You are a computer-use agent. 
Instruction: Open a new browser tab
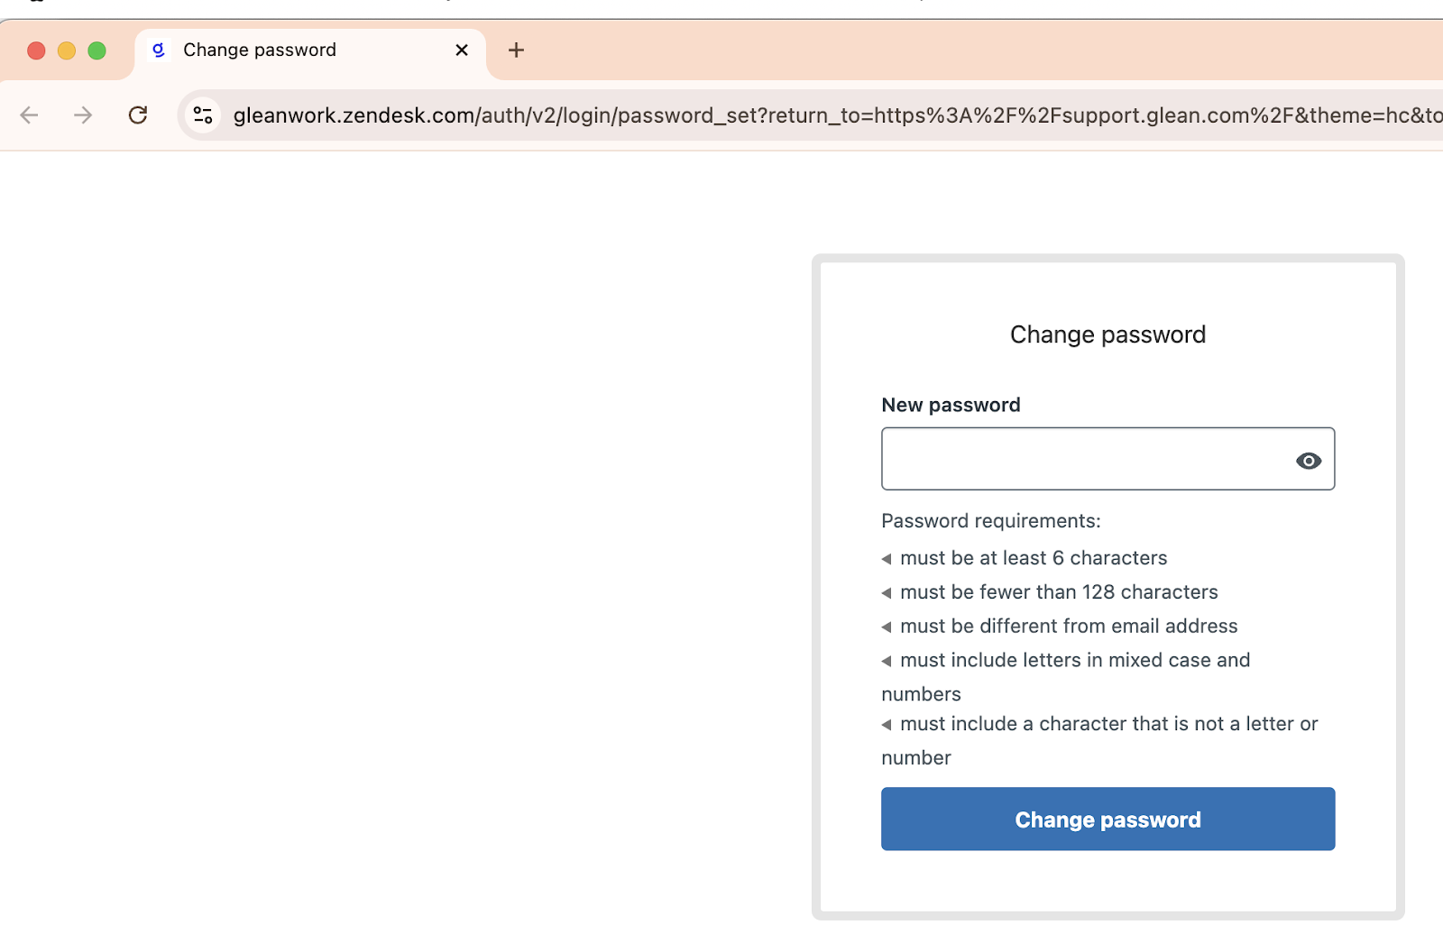pos(515,50)
